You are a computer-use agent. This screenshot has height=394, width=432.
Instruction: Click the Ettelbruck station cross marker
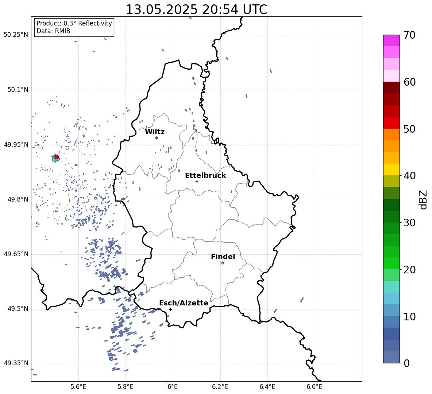pyautogui.click(x=197, y=182)
